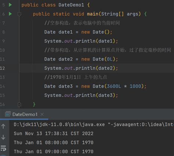Click output 'Sun Nov 13 17:38:31 CST 2022'
The width and height of the screenshot is (174, 156).
click(54, 134)
